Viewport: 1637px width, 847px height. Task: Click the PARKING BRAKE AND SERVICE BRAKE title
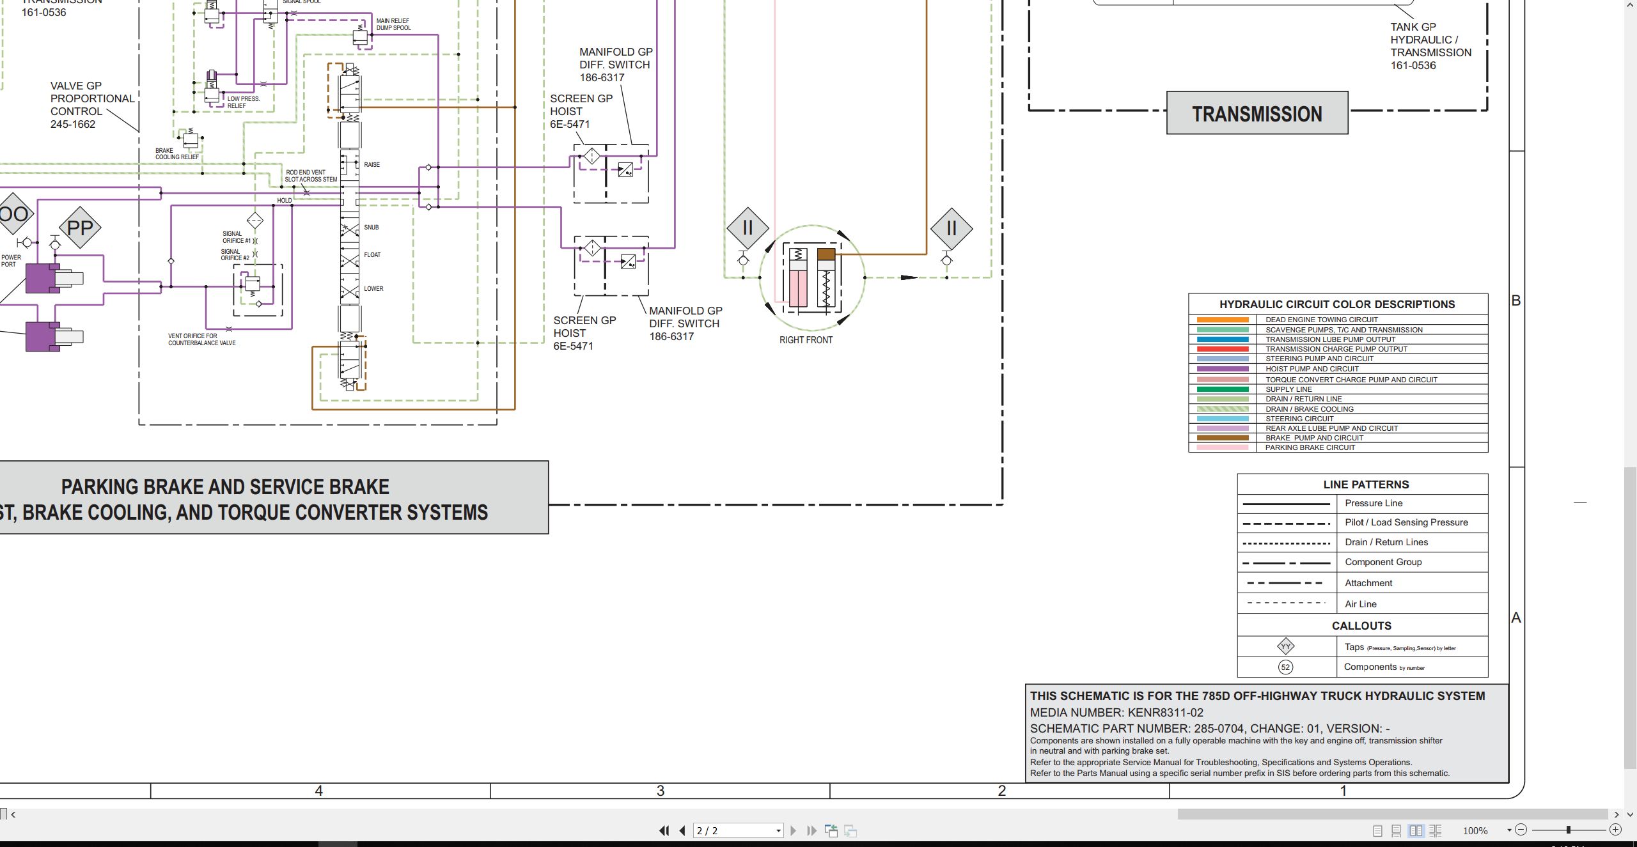coord(225,486)
